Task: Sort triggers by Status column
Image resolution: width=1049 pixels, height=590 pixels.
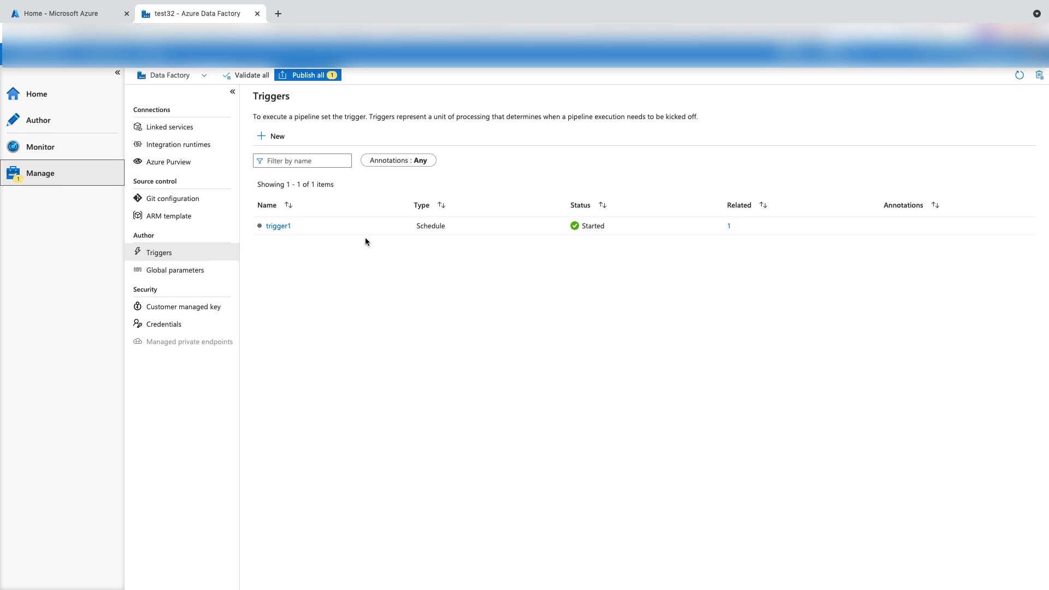Action: 603,205
